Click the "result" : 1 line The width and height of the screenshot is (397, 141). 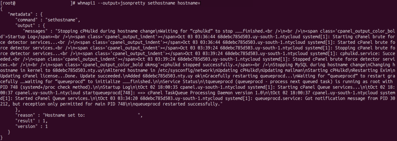pos(31,121)
